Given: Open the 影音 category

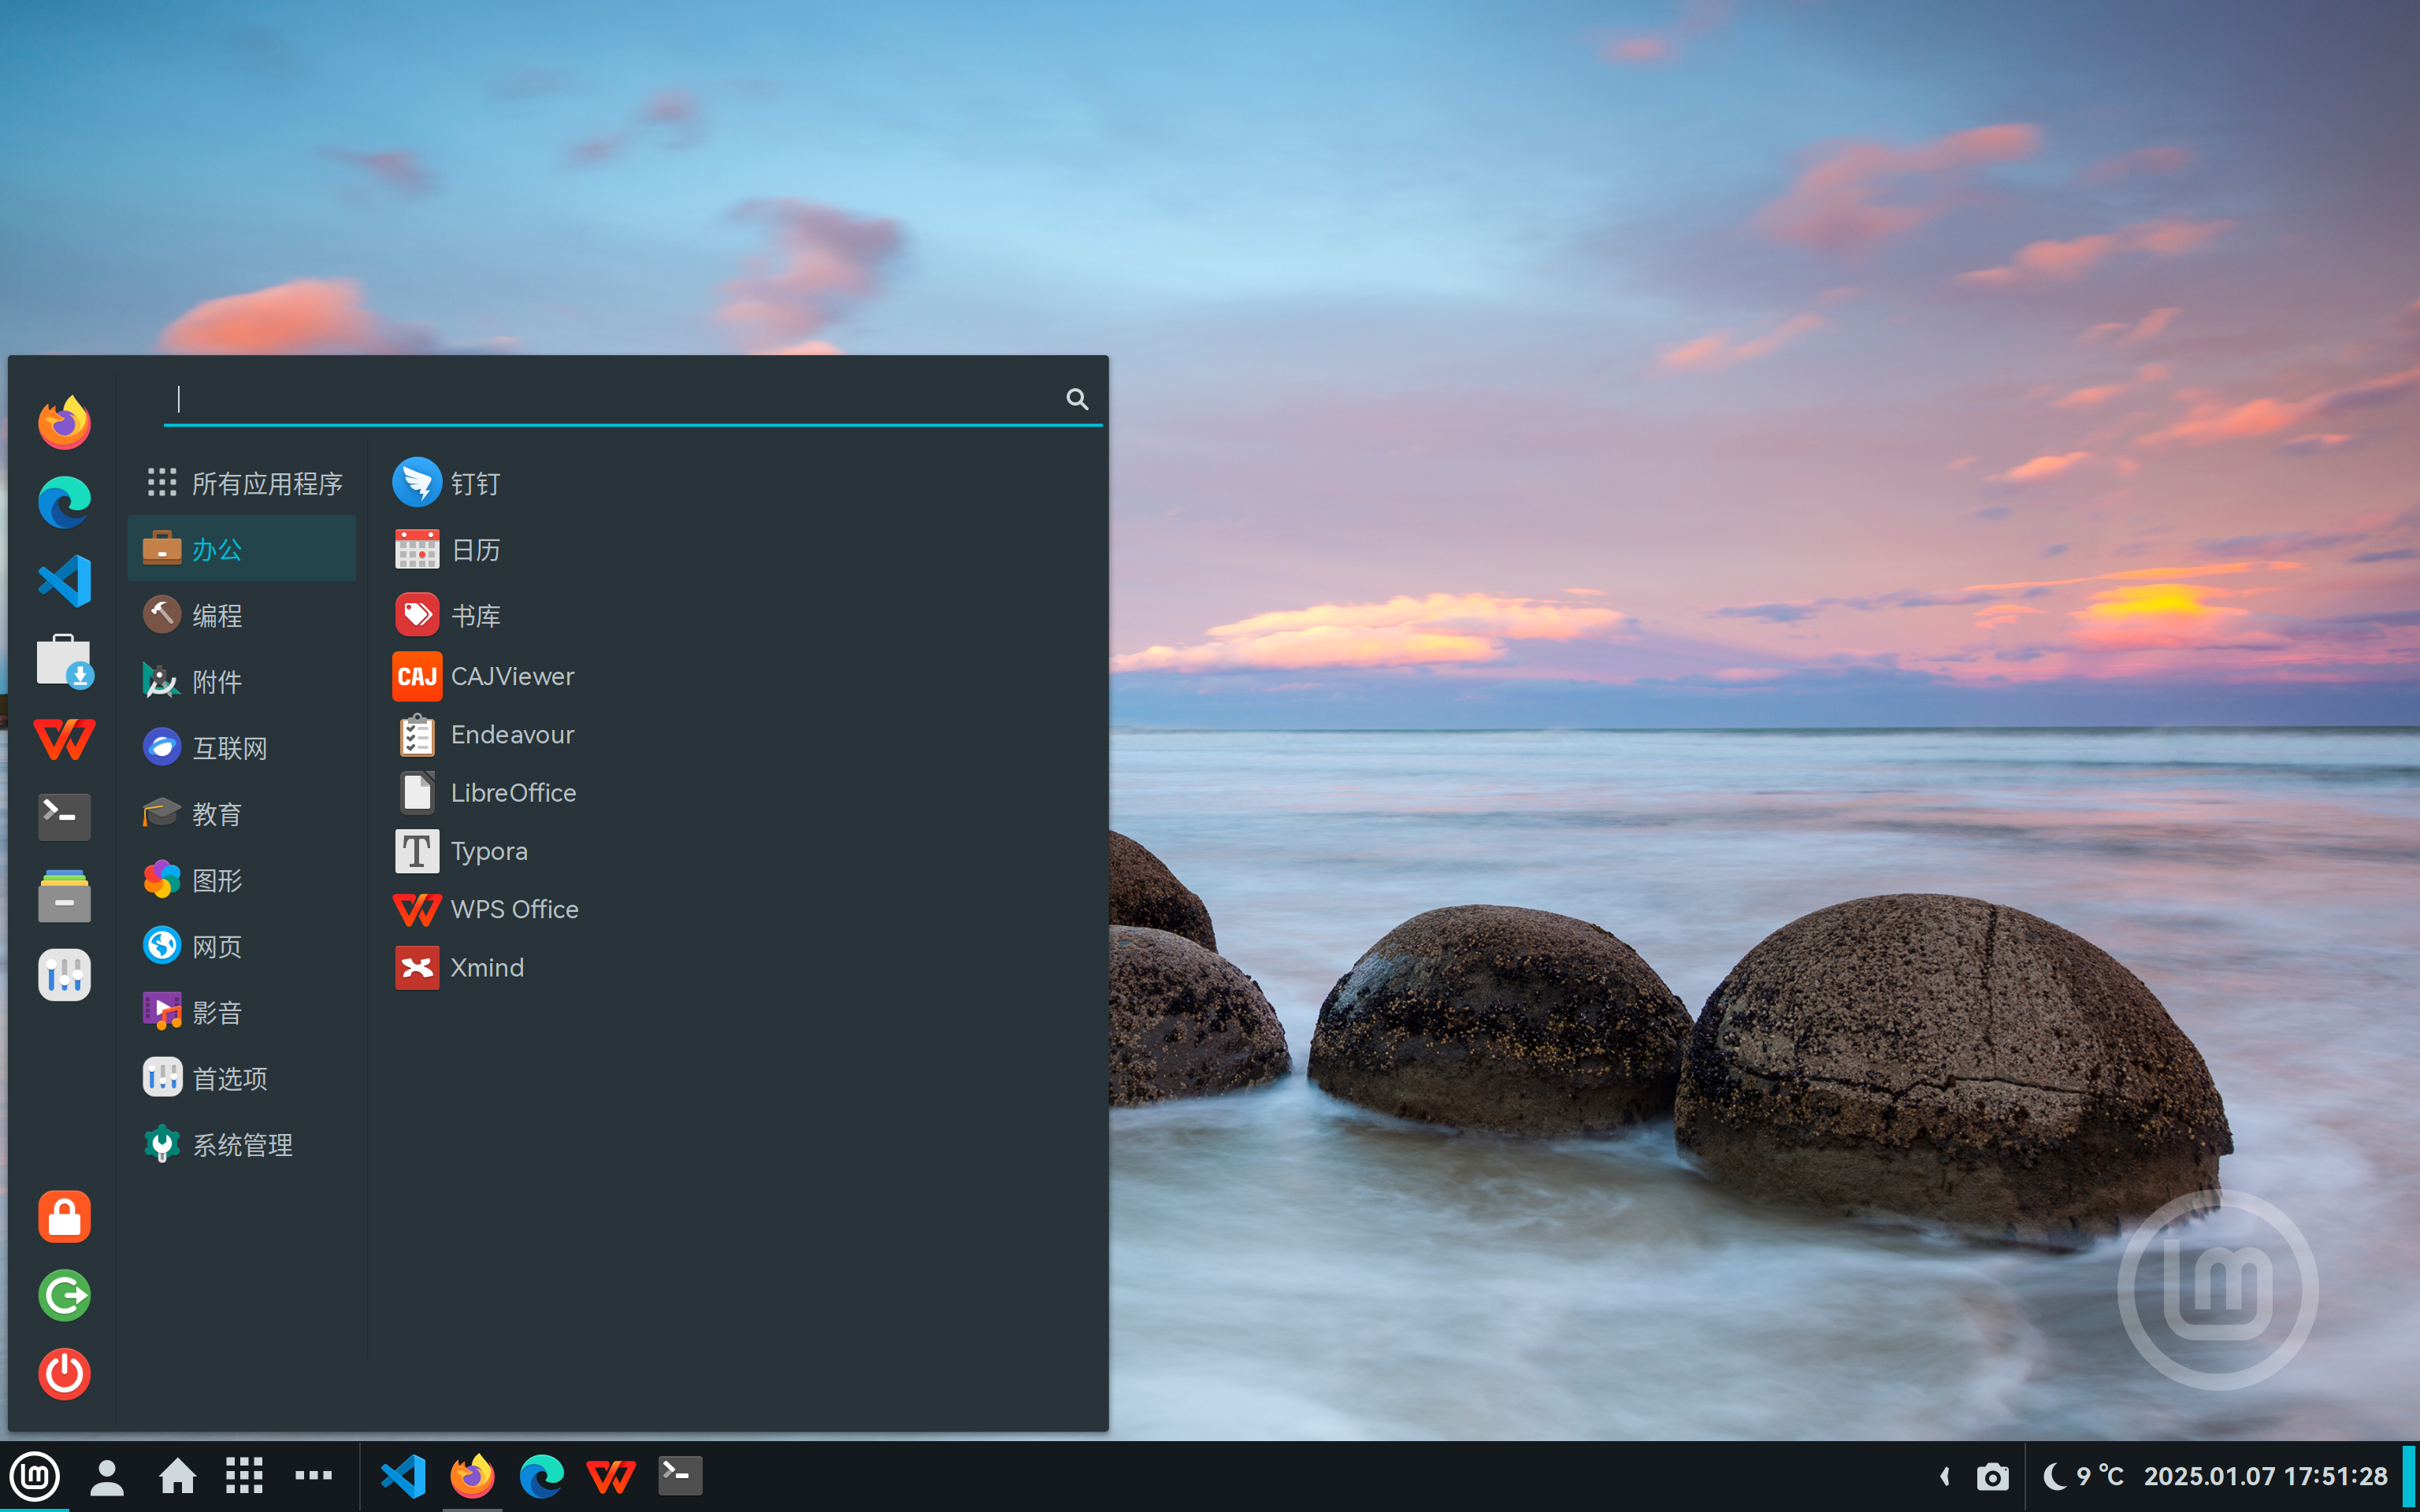Looking at the screenshot, I should coord(241,1012).
